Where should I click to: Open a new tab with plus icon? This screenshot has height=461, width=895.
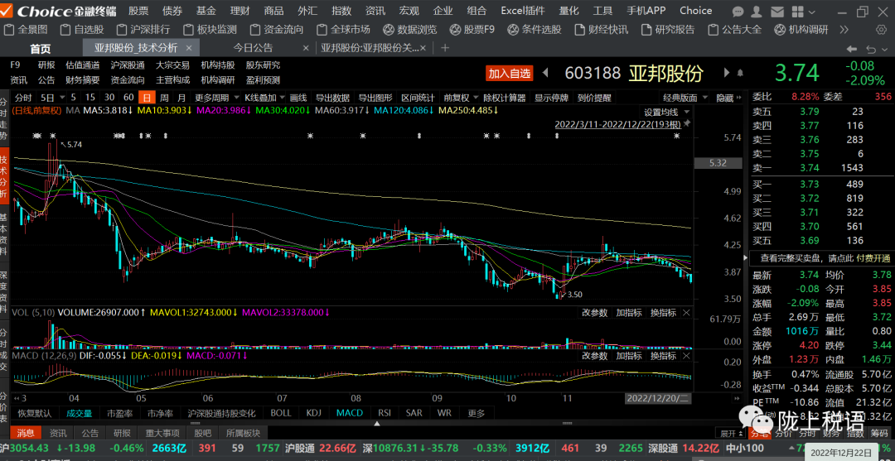point(446,49)
